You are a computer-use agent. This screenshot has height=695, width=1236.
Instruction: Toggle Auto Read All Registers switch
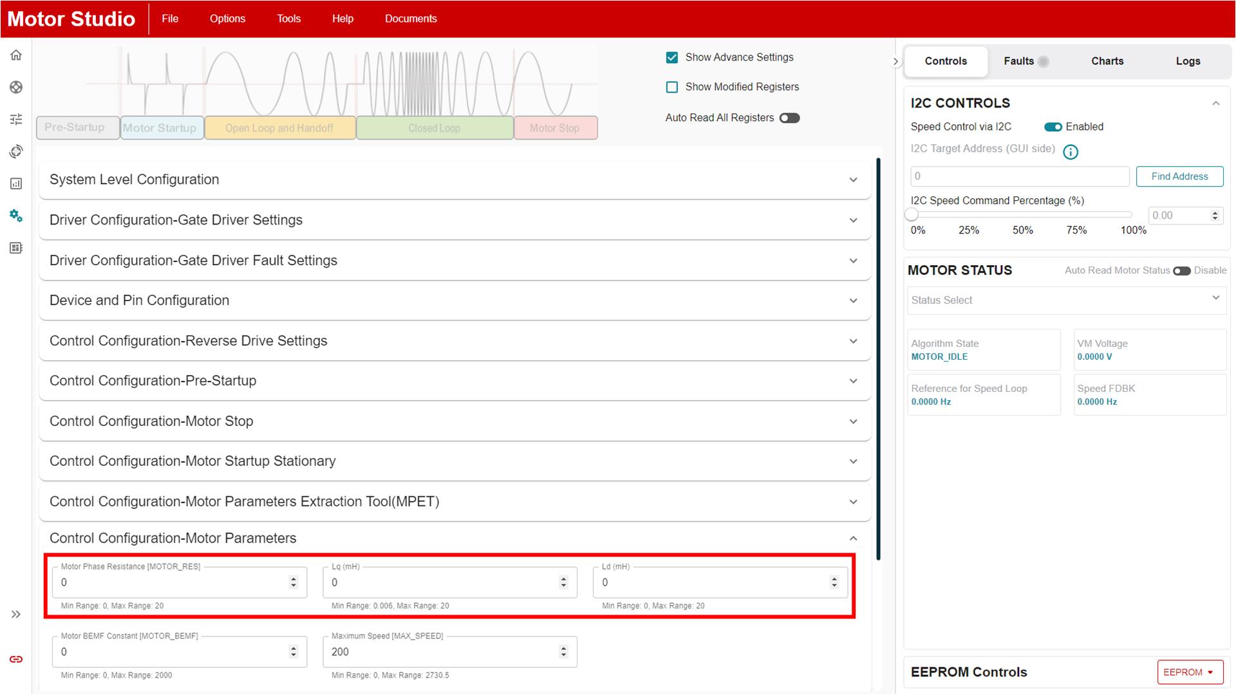789,118
